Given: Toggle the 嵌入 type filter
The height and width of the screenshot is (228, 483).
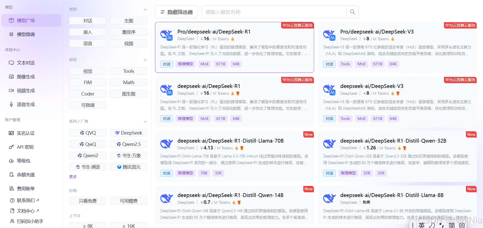Looking at the screenshot, I should coord(88,32).
